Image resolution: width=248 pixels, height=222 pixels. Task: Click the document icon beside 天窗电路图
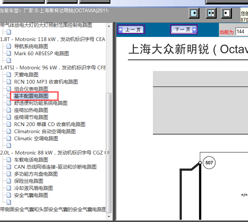coord(9,75)
